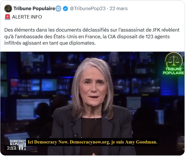The height and width of the screenshot is (156, 186).
Task: Click the Democracy Now! logo in video
Action: click(18, 145)
